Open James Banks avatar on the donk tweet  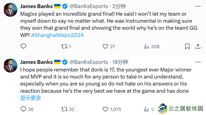pyautogui.click(x=10, y=65)
